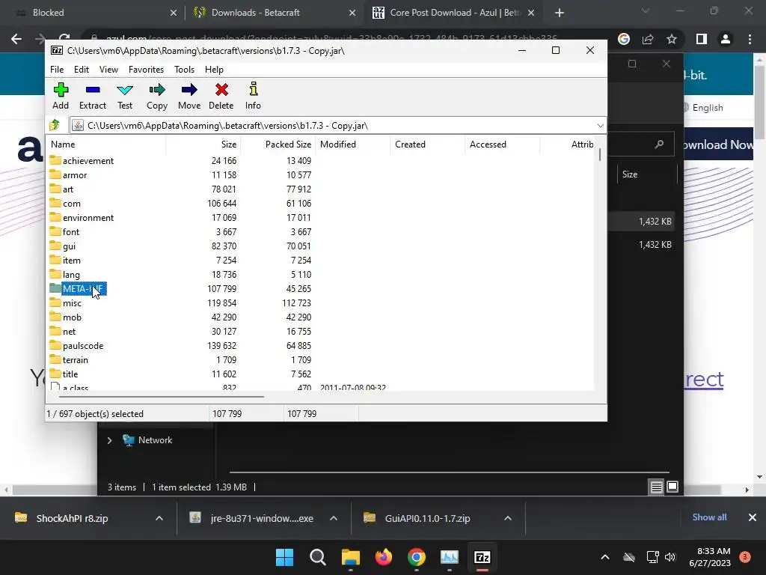Bookmark this page star icon
This screenshot has height=575, width=766.
point(672,39)
